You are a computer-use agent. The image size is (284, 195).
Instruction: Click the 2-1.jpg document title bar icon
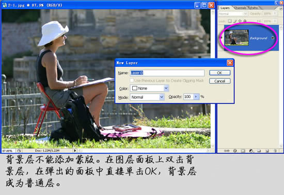click(x=4, y=5)
